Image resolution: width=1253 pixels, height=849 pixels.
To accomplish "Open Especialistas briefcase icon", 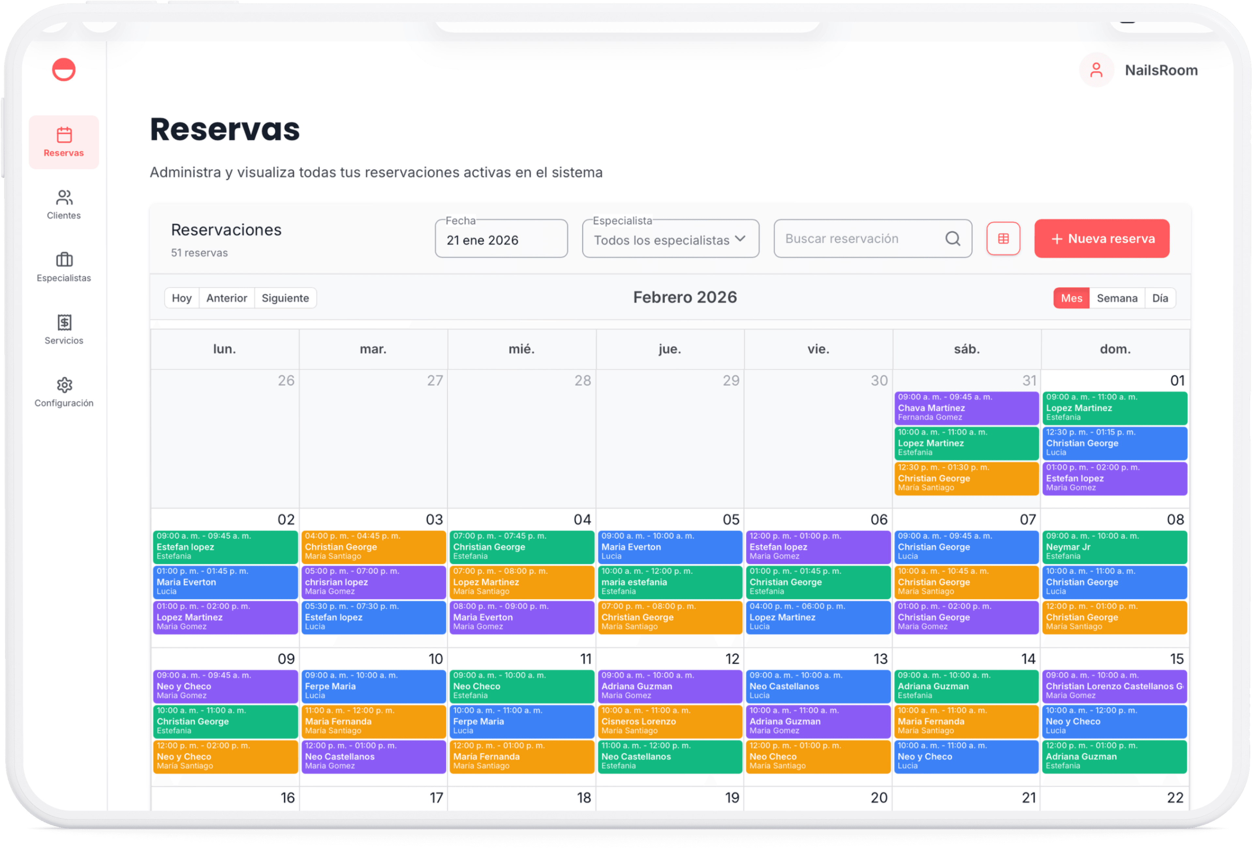I will click(x=64, y=260).
